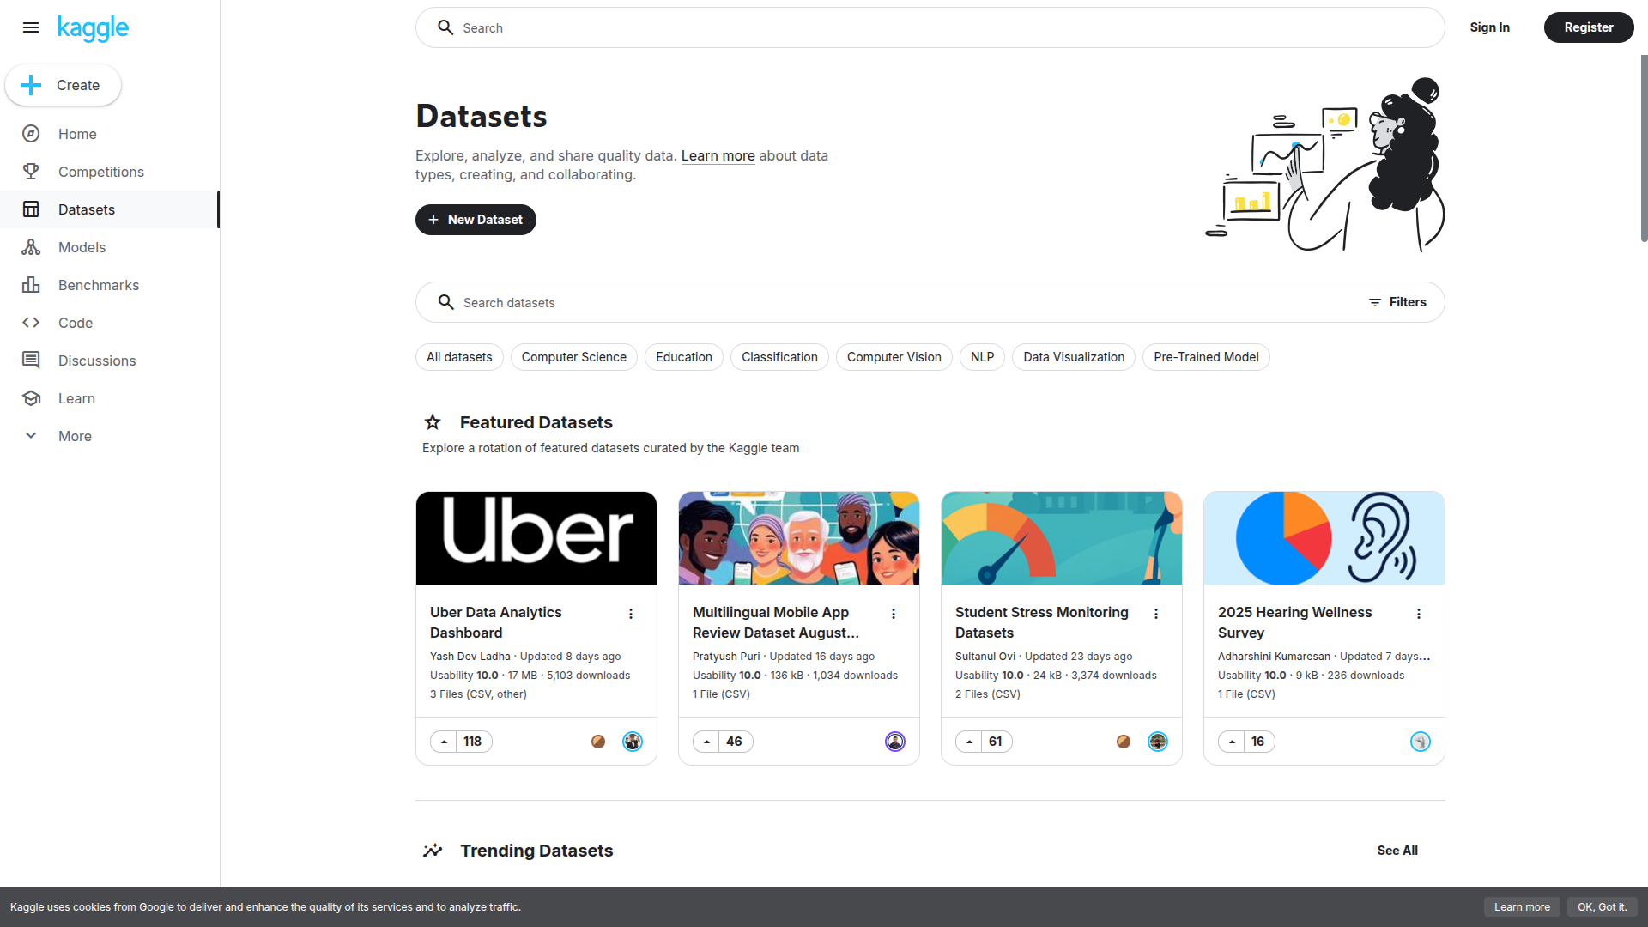The image size is (1648, 927).
Task: Open Filters for dataset search
Action: [x=1397, y=302]
